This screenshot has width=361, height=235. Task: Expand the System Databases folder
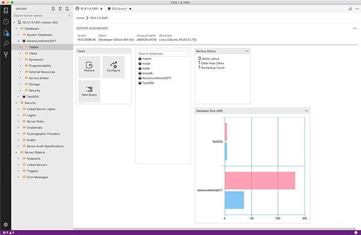point(19,35)
